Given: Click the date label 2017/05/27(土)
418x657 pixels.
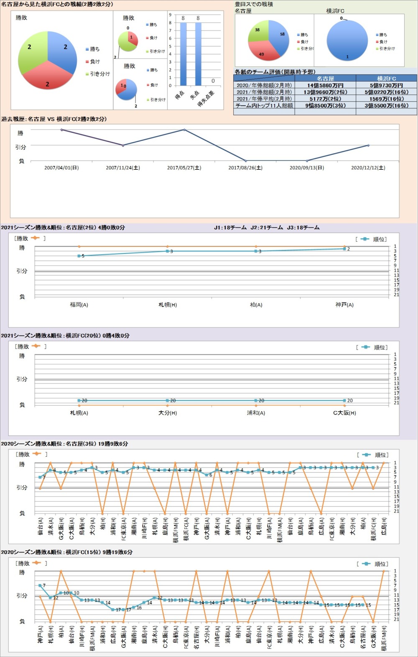Looking at the screenshot, I should 184,168.
